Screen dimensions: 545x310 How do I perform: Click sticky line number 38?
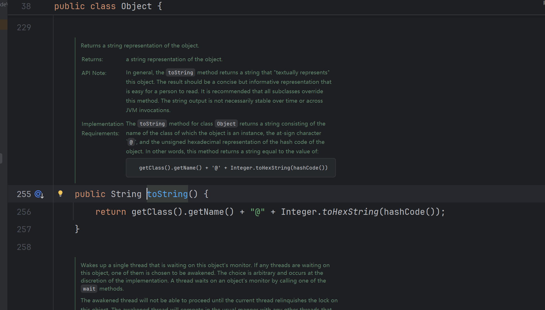pos(26,6)
